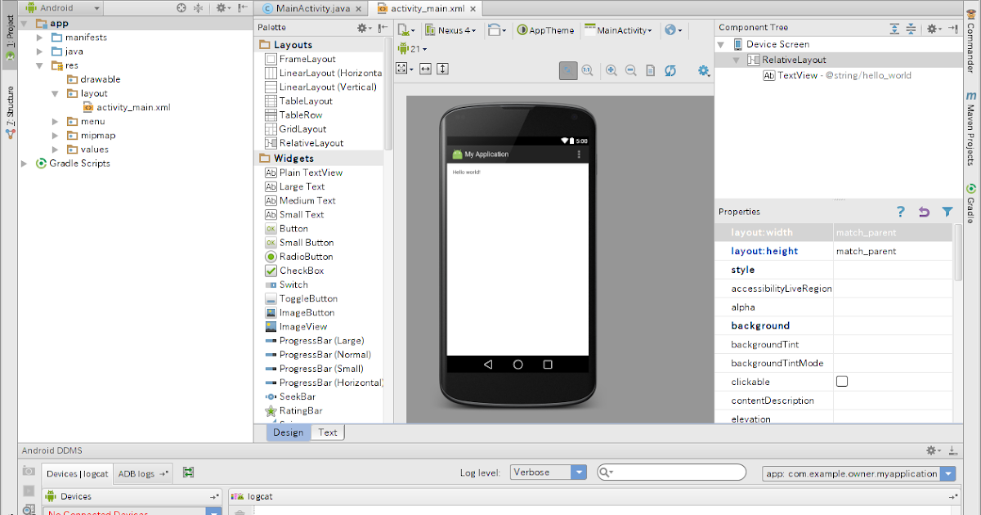This screenshot has height=515, width=981.
Task: Open the Nexus 4 device dropdown
Action: 451,30
